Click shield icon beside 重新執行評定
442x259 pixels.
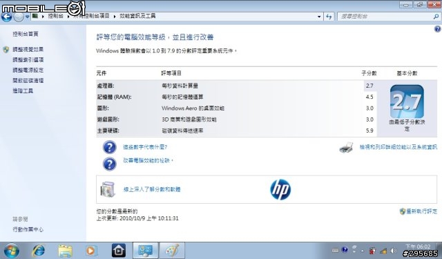click(x=403, y=211)
